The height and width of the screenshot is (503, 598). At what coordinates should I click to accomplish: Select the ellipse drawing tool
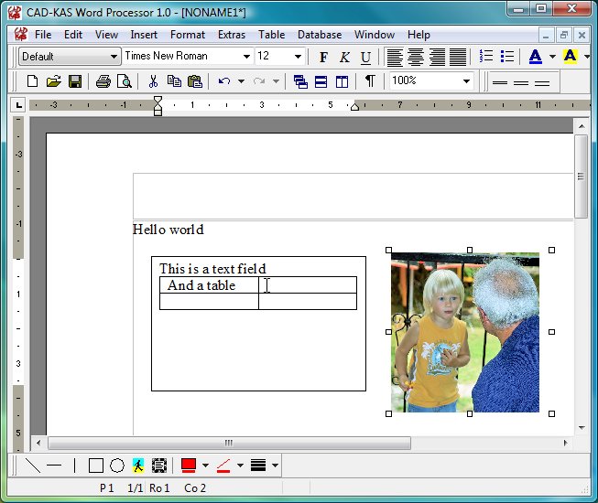pyautogui.click(x=117, y=466)
